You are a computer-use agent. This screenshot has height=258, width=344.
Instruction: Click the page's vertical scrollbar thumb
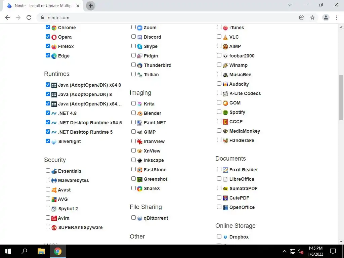coord(341,98)
